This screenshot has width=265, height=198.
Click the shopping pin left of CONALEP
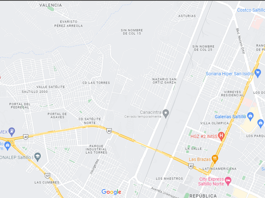(8, 146)
